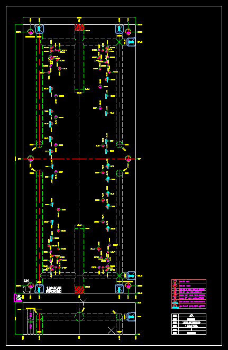Viewport: 228px width, 350px height.
Task: Select gray vertical column in lower section view
Action: 31,321
